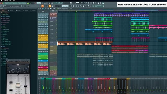Expand the New Samples 2021 folder

coord(7,41)
